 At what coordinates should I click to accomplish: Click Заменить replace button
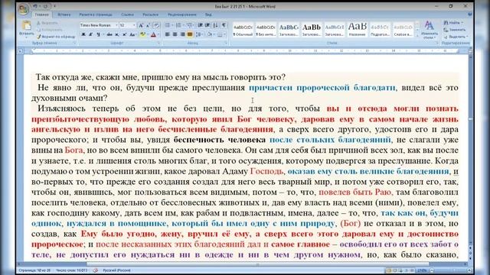455,30
